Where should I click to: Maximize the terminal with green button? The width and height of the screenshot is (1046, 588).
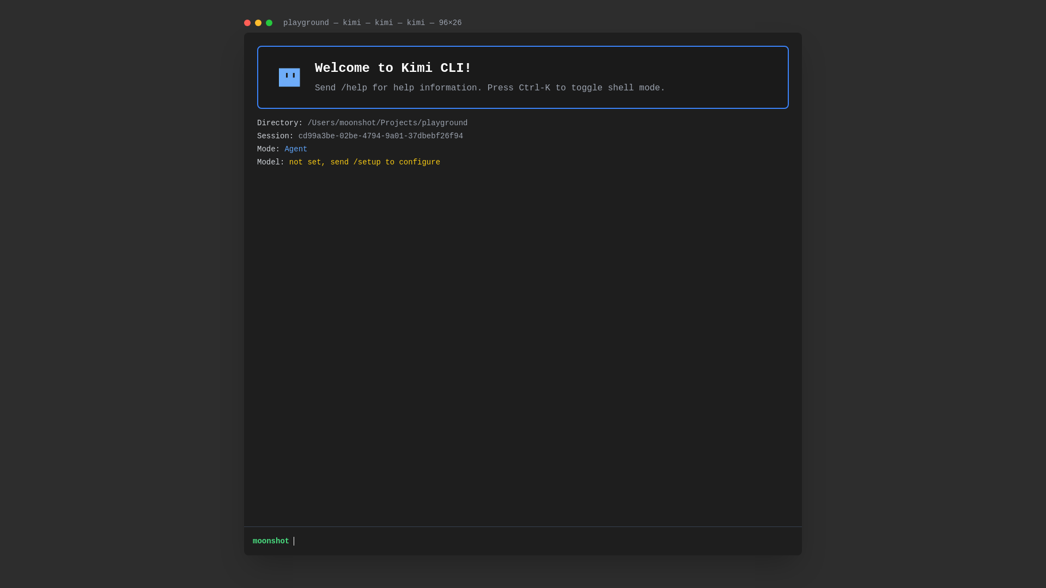[269, 23]
